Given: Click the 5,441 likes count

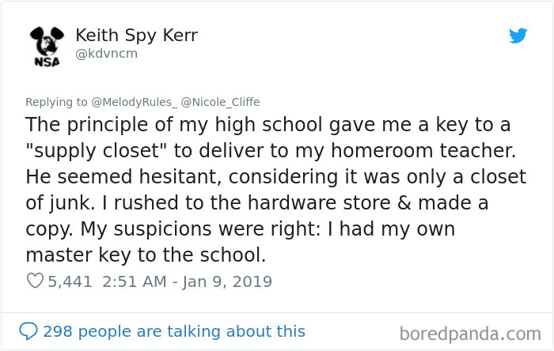Looking at the screenshot, I should (70, 281).
